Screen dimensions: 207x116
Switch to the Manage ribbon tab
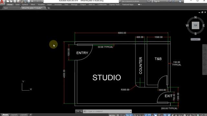tap(74, 5)
